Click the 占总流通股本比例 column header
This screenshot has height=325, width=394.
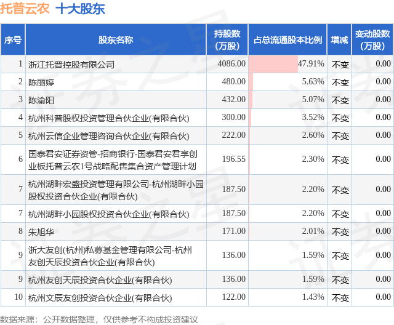[x=287, y=39]
